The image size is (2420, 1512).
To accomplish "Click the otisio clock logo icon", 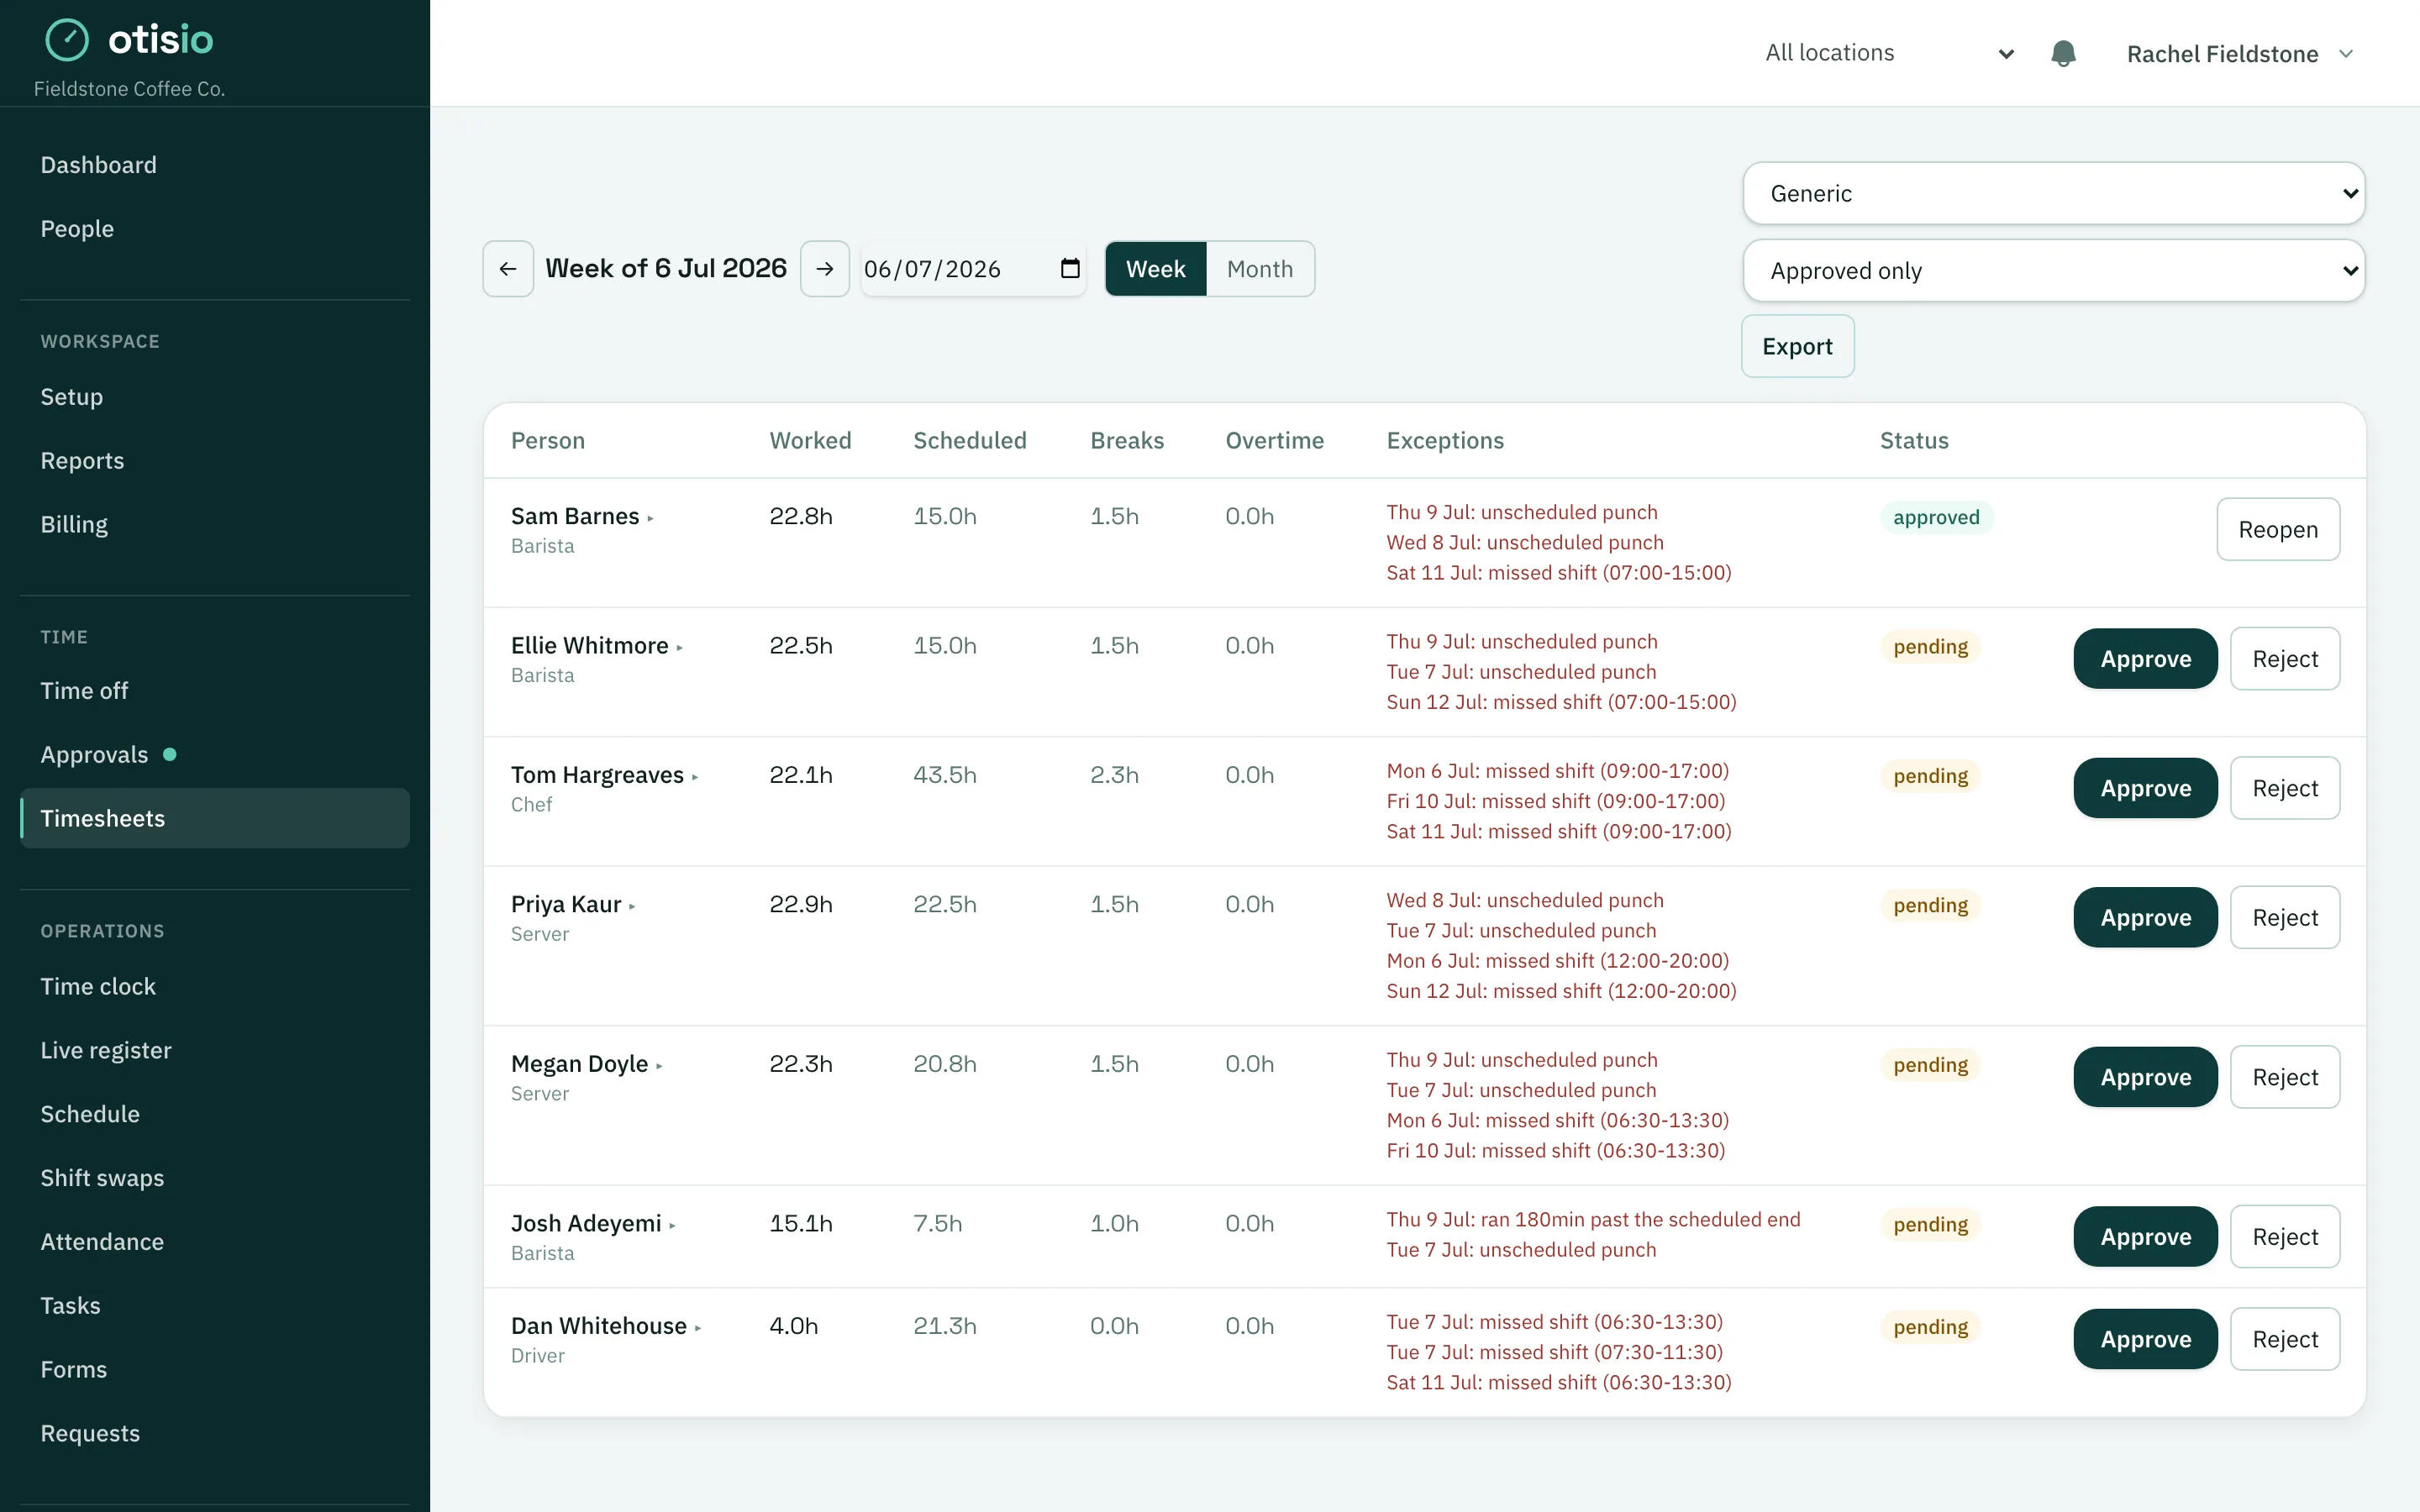I will 67,40.
